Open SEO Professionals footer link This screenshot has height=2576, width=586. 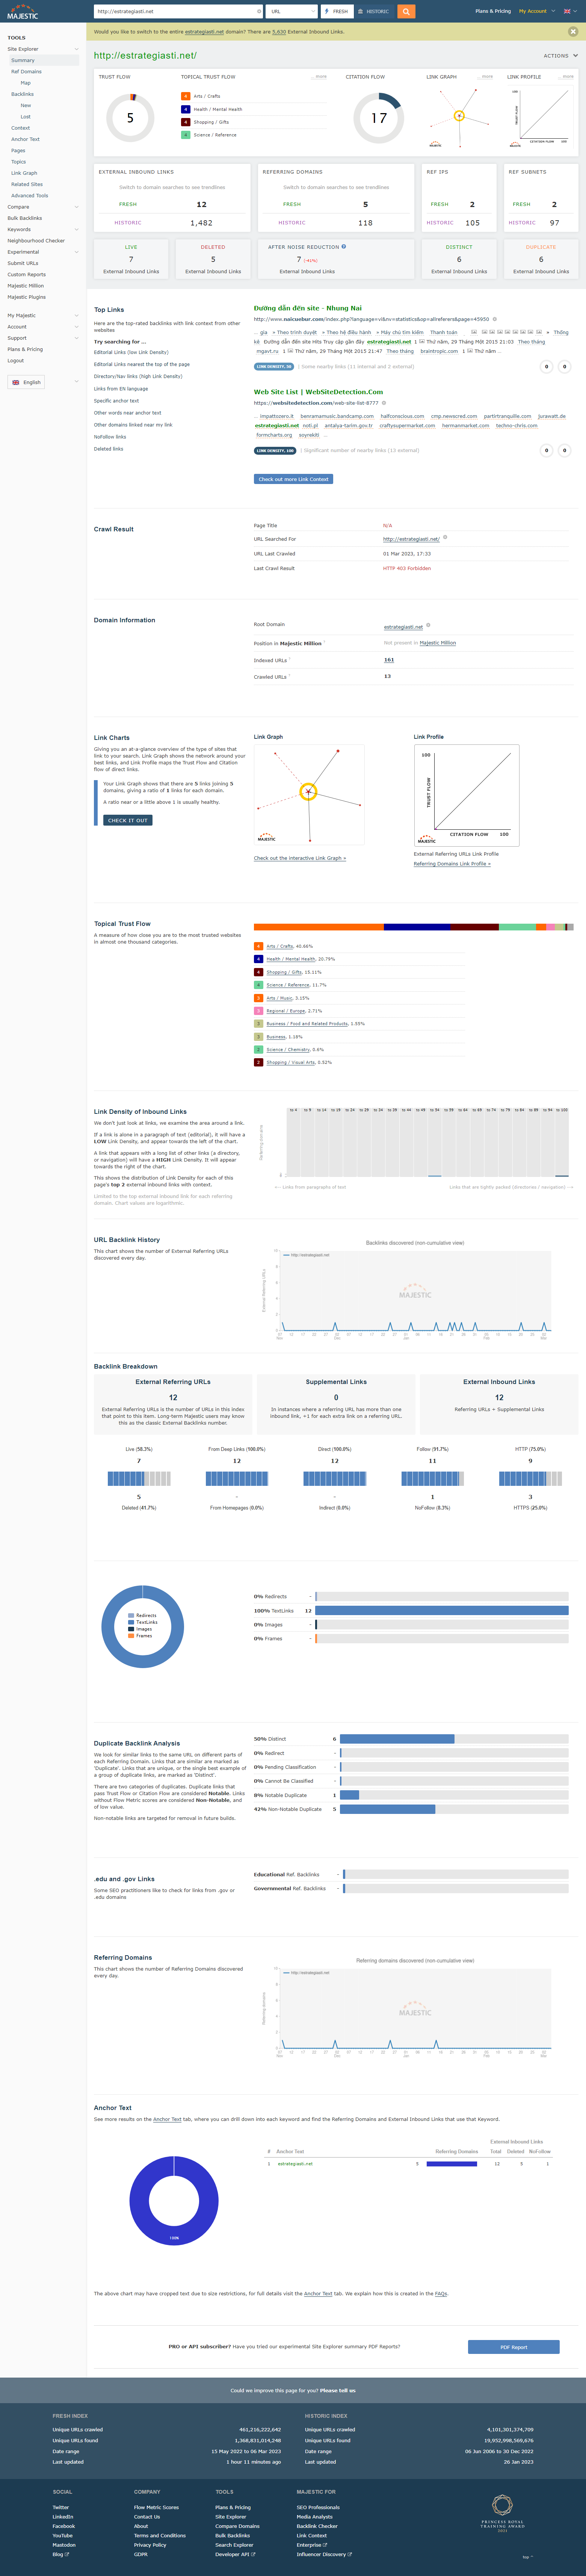(318, 2507)
